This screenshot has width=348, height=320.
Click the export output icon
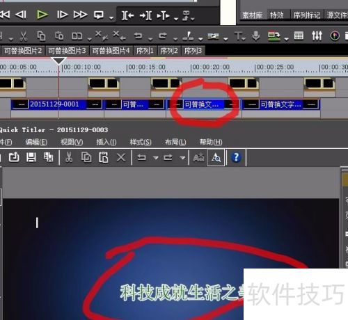pos(274,36)
